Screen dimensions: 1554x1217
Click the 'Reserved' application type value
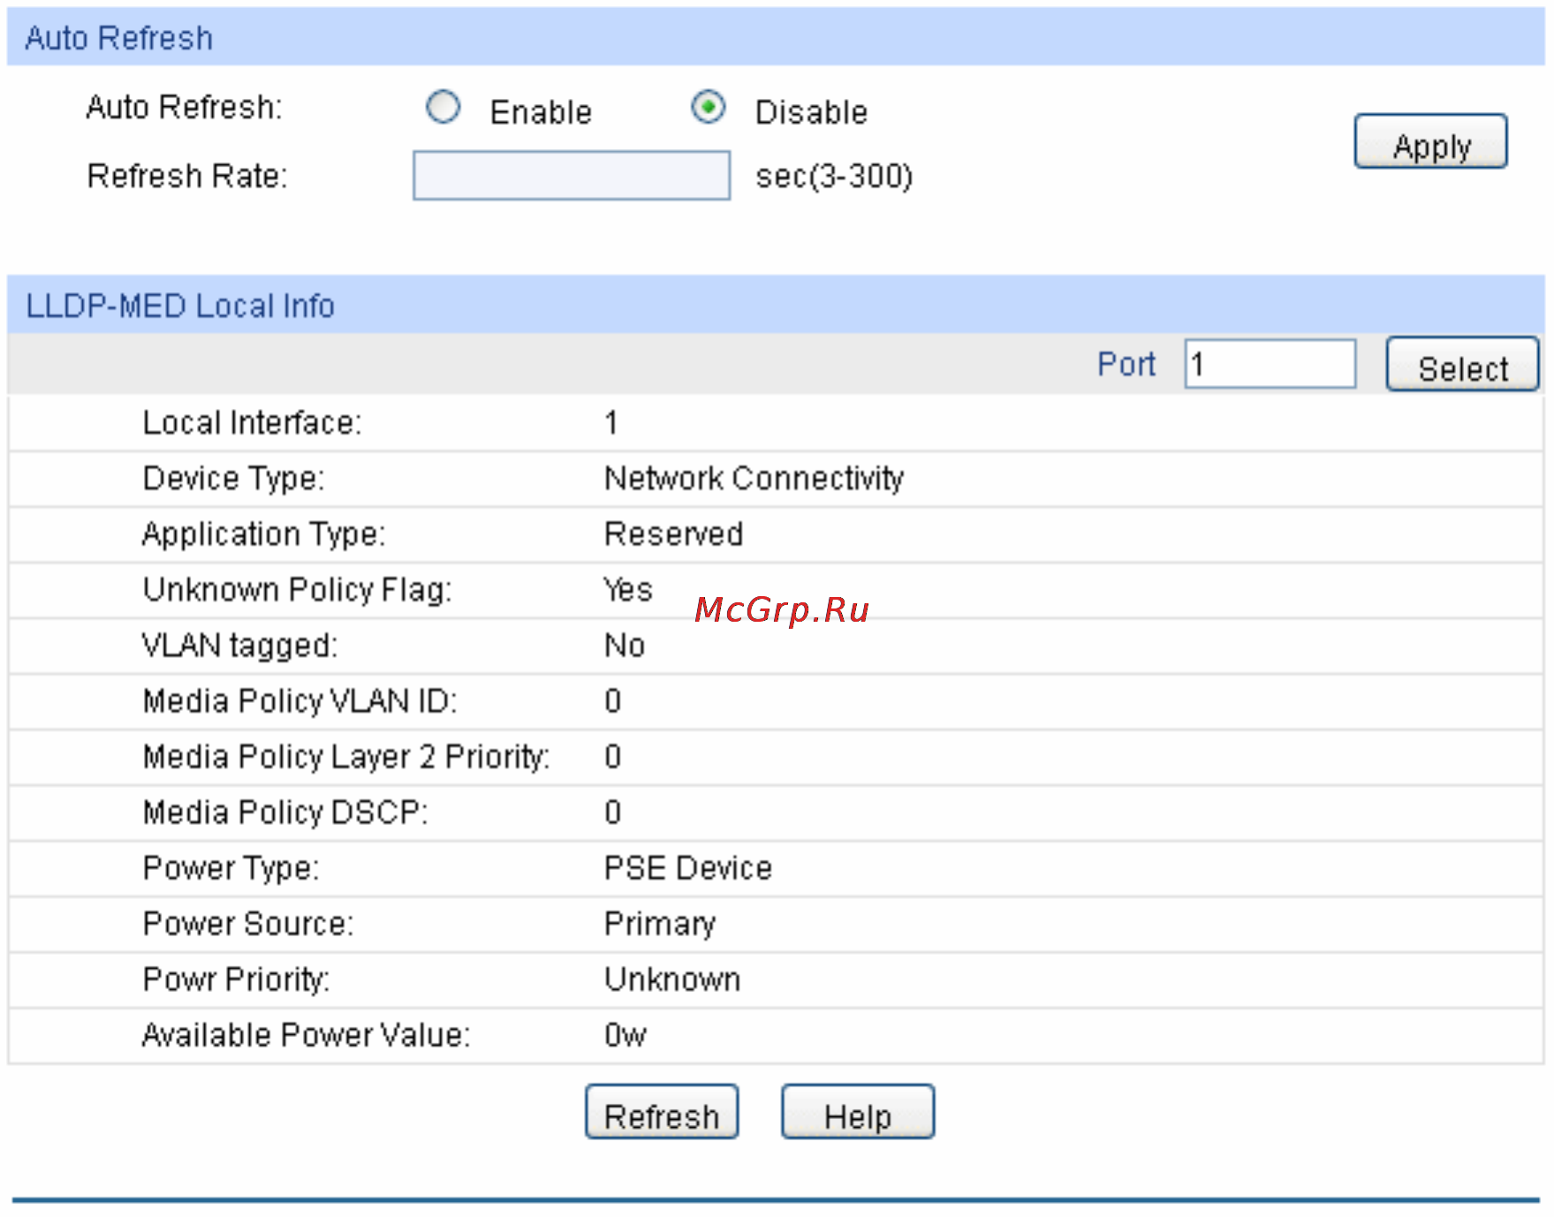click(x=673, y=534)
